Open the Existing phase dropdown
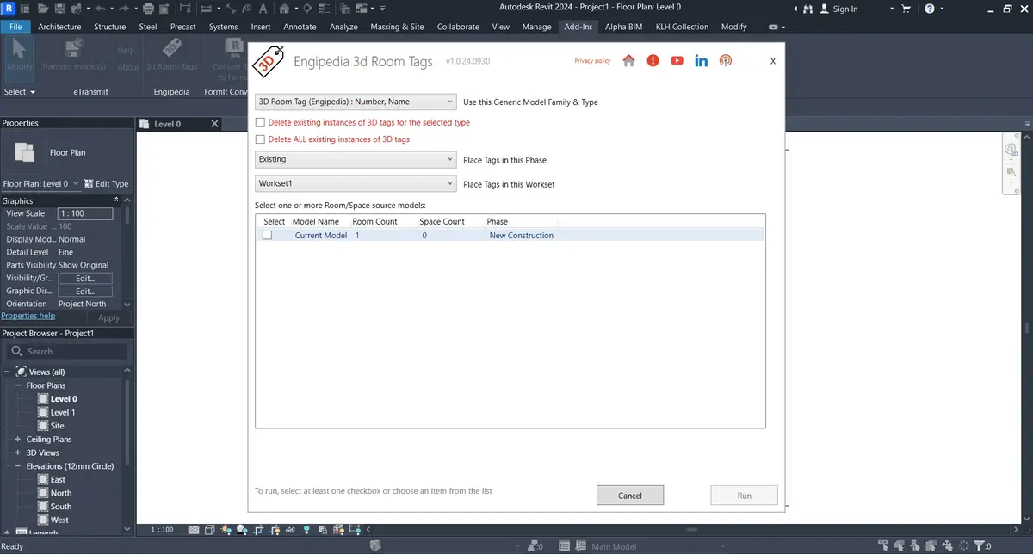This screenshot has width=1033, height=554. (x=356, y=159)
